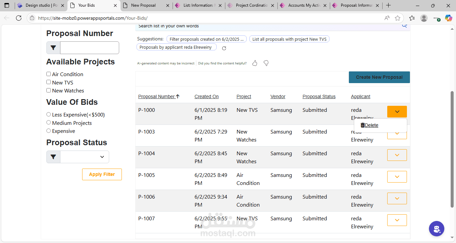
Task: Open the Proposal Status filter dropdown
Action: (84, 157)
